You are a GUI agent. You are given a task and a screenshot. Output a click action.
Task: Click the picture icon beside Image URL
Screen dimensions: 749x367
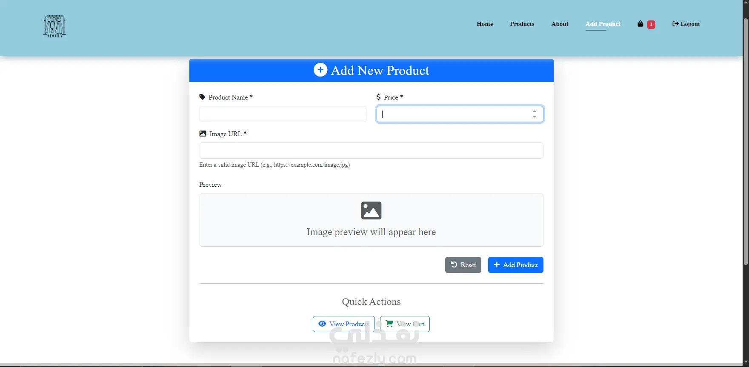click(203, 134)
